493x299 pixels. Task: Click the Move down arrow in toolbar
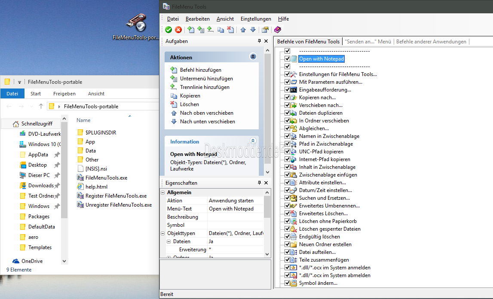click(x=253, y=30)
